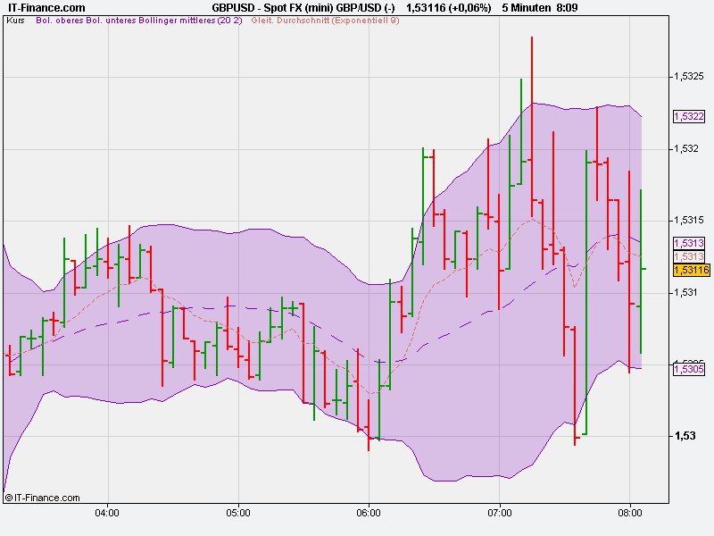Click the 1,5305 lower band price tag

tap(687, 368)
